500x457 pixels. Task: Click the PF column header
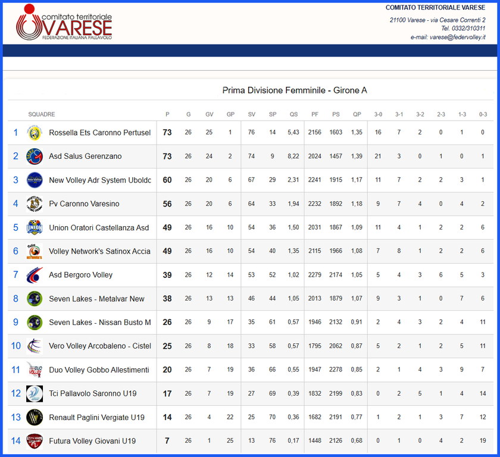click(x=315, y=114)
